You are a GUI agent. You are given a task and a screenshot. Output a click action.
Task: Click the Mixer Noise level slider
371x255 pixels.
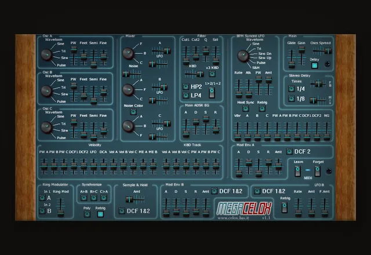click(132, 74)
